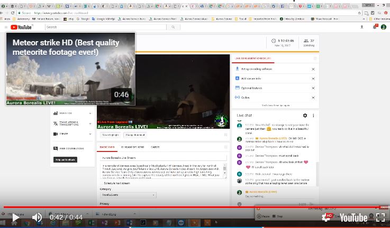Seek on the red video progress bar
This screenshot has width=390, height=228.
pyautogui.click(x=191, y=207)
